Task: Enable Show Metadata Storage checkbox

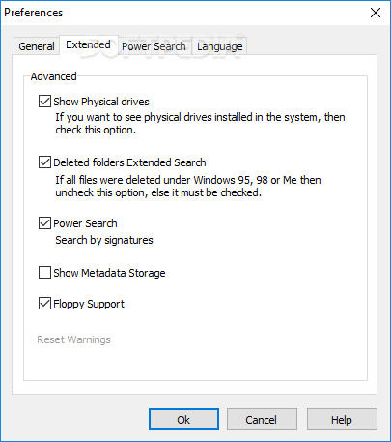Action: point(44,273)
